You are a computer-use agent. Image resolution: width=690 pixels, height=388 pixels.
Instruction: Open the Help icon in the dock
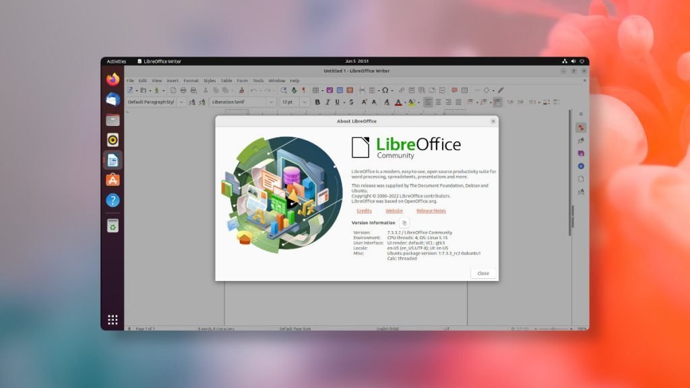[113, 200]
